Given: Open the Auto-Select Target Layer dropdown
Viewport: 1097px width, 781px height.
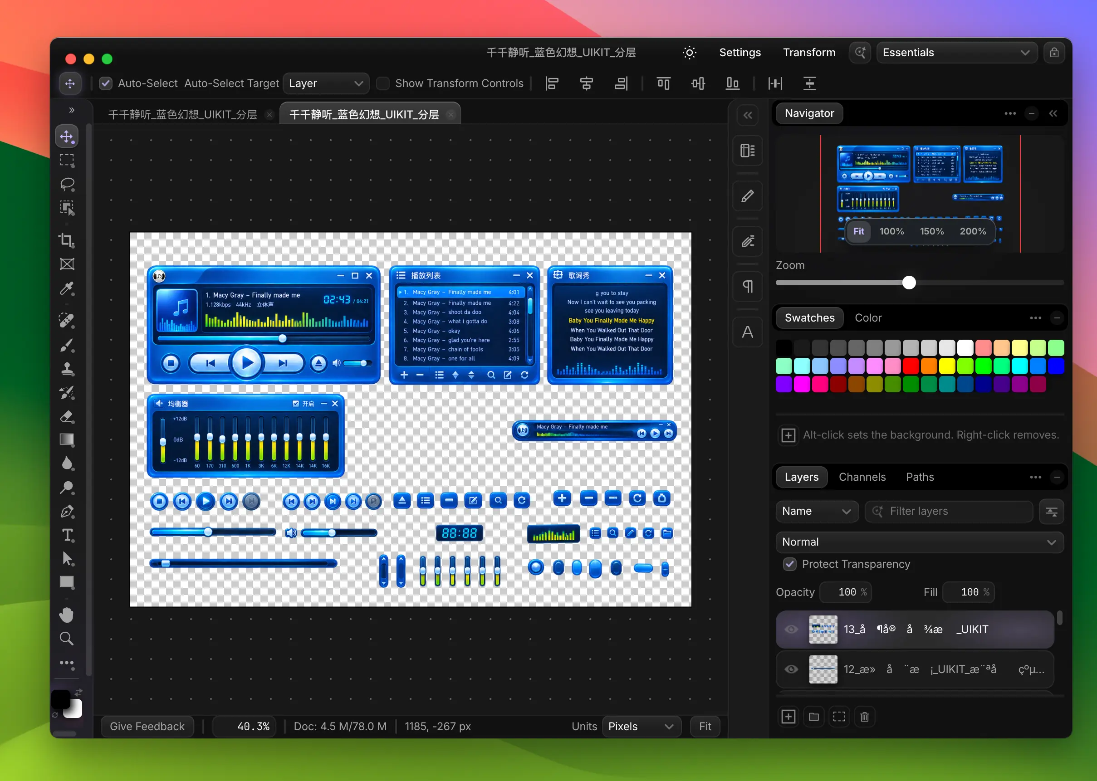Looking at the screenshot, I should [326, 83].
